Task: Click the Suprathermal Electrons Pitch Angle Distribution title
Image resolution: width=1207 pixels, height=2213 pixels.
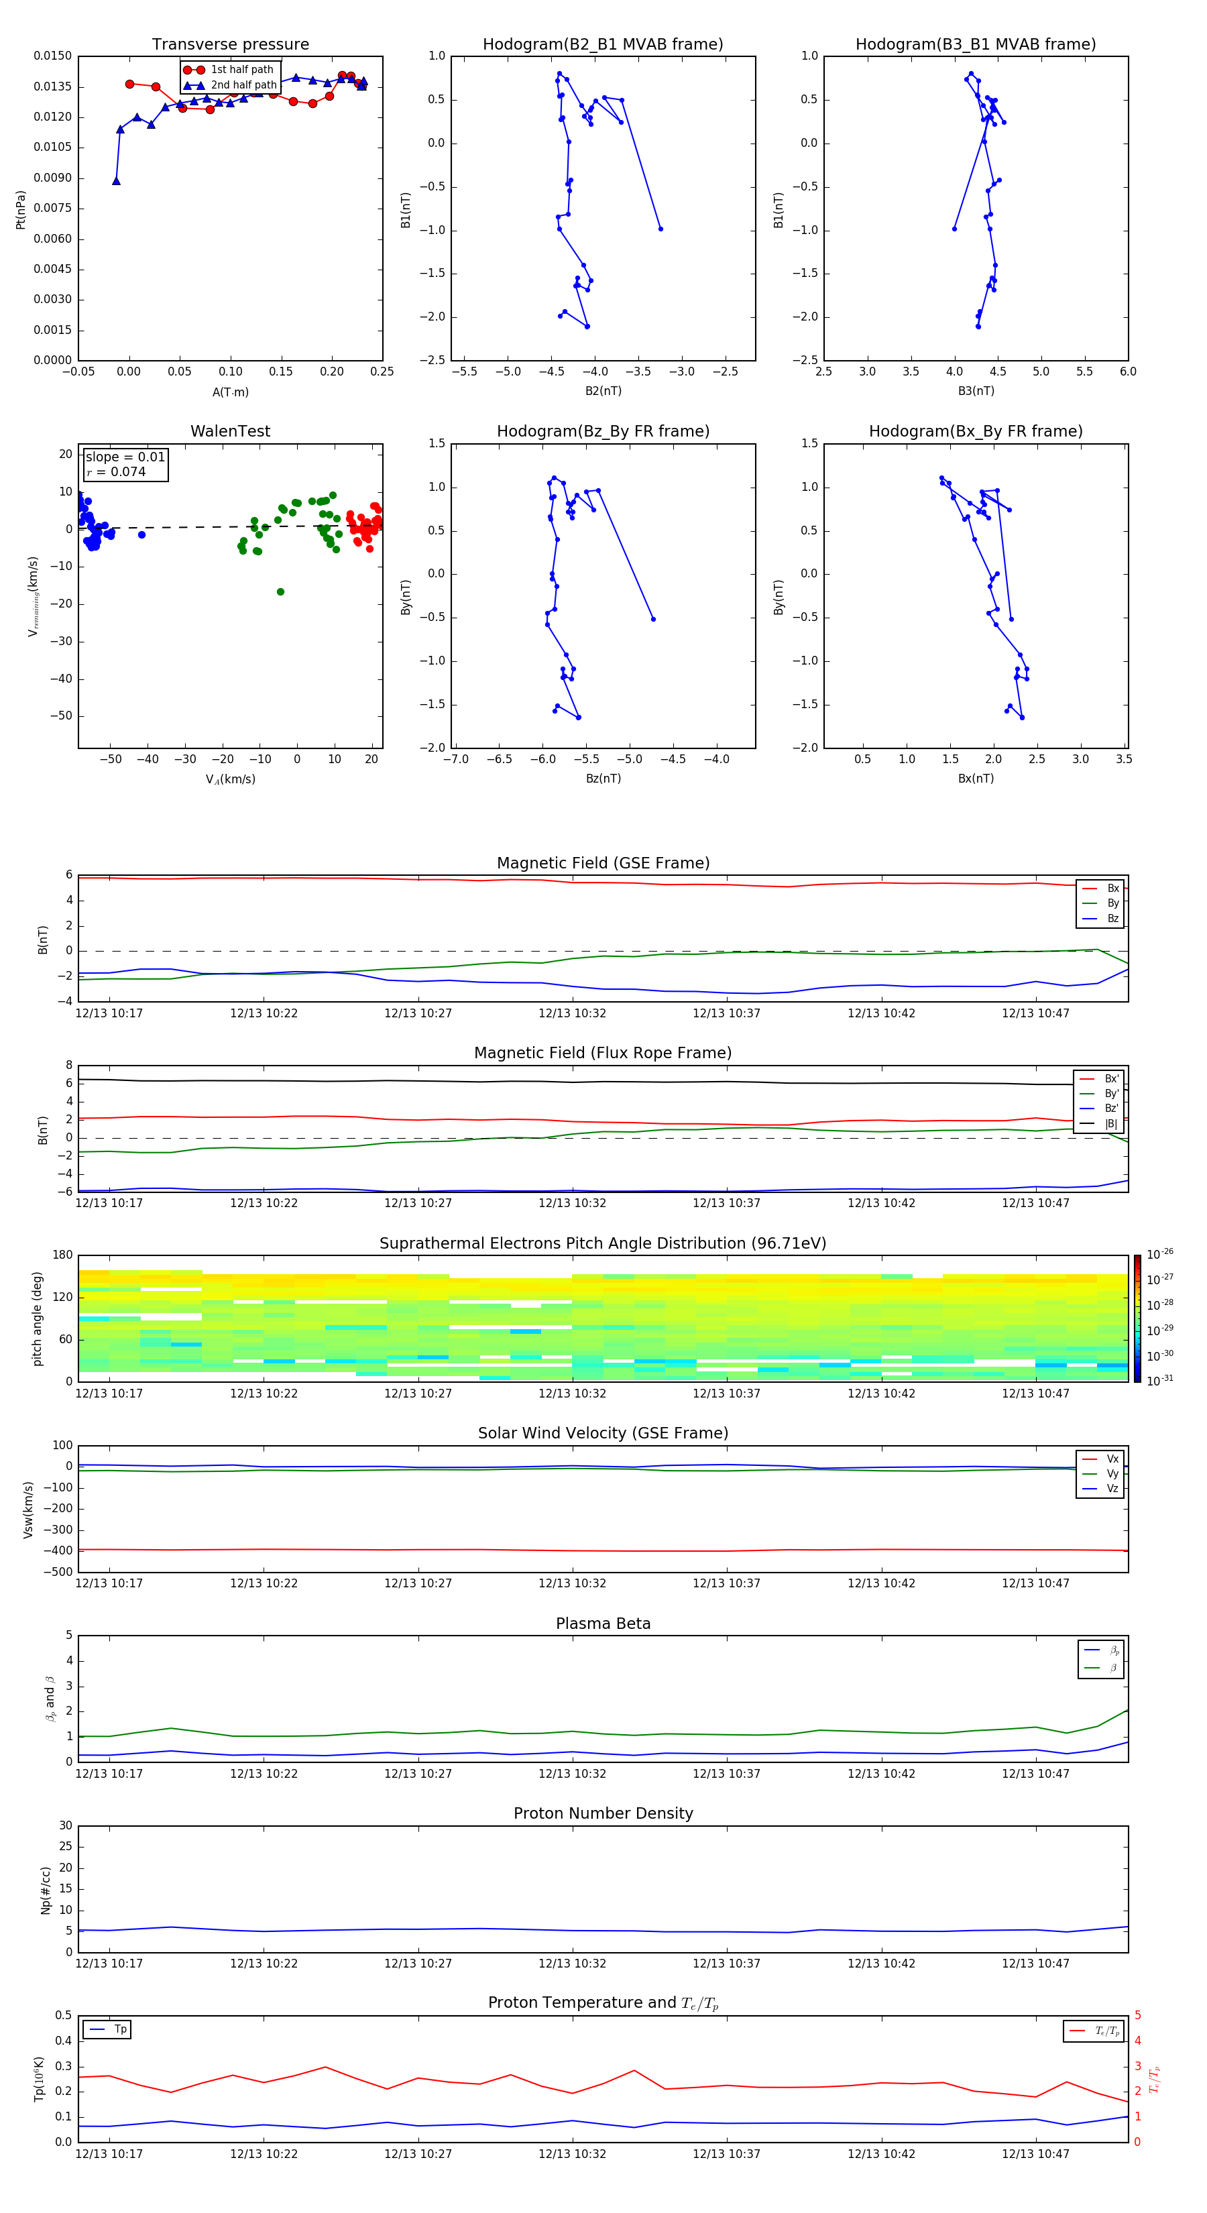Action: tap(603, 1244)
